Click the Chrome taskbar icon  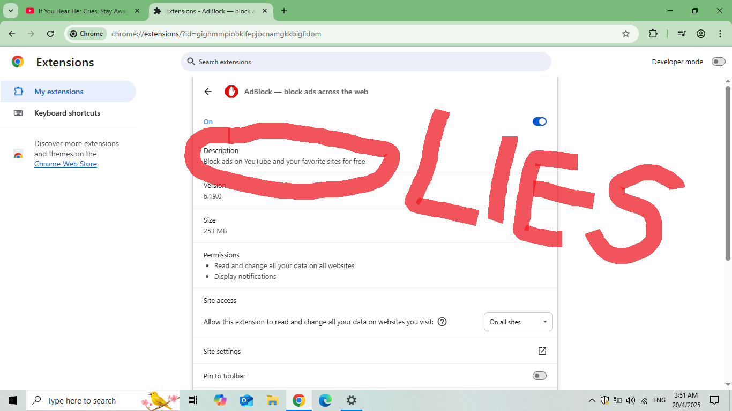click(298, 400)
